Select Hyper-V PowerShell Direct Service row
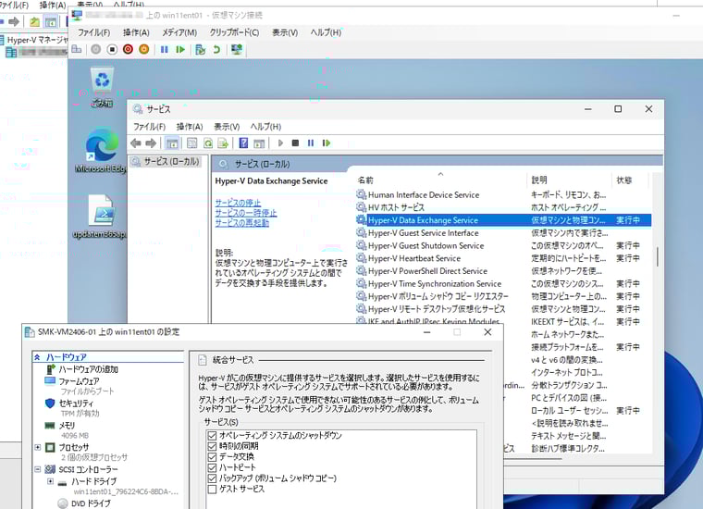This screenshot has width=703, height=509. [x=503, y=271]
